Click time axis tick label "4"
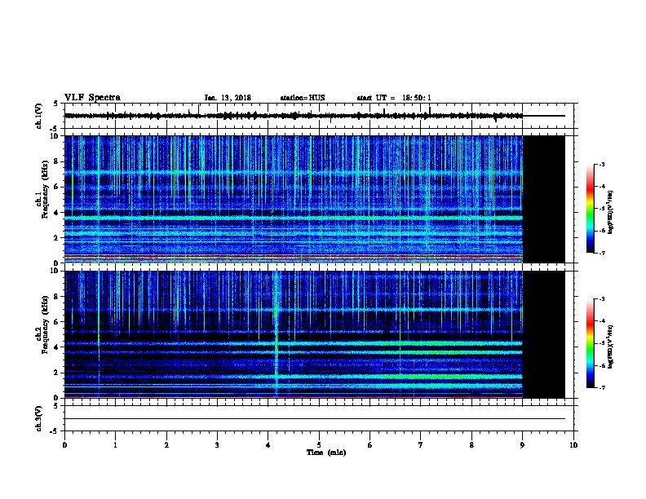646x499 pixels. pos(268,444)
